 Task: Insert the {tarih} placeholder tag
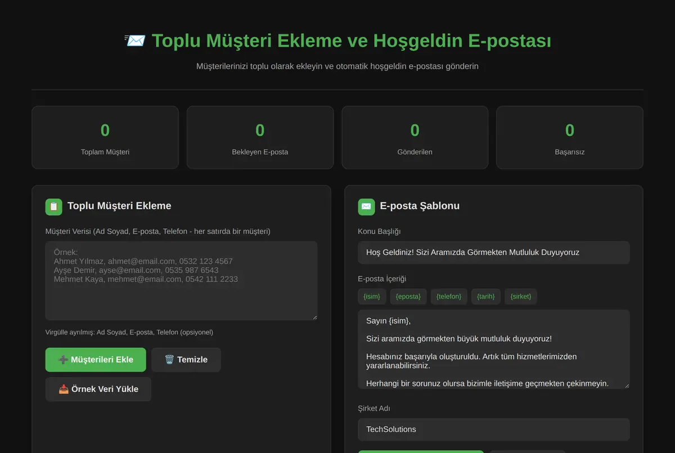486,296
